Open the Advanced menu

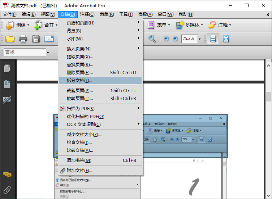pos(145,14)
